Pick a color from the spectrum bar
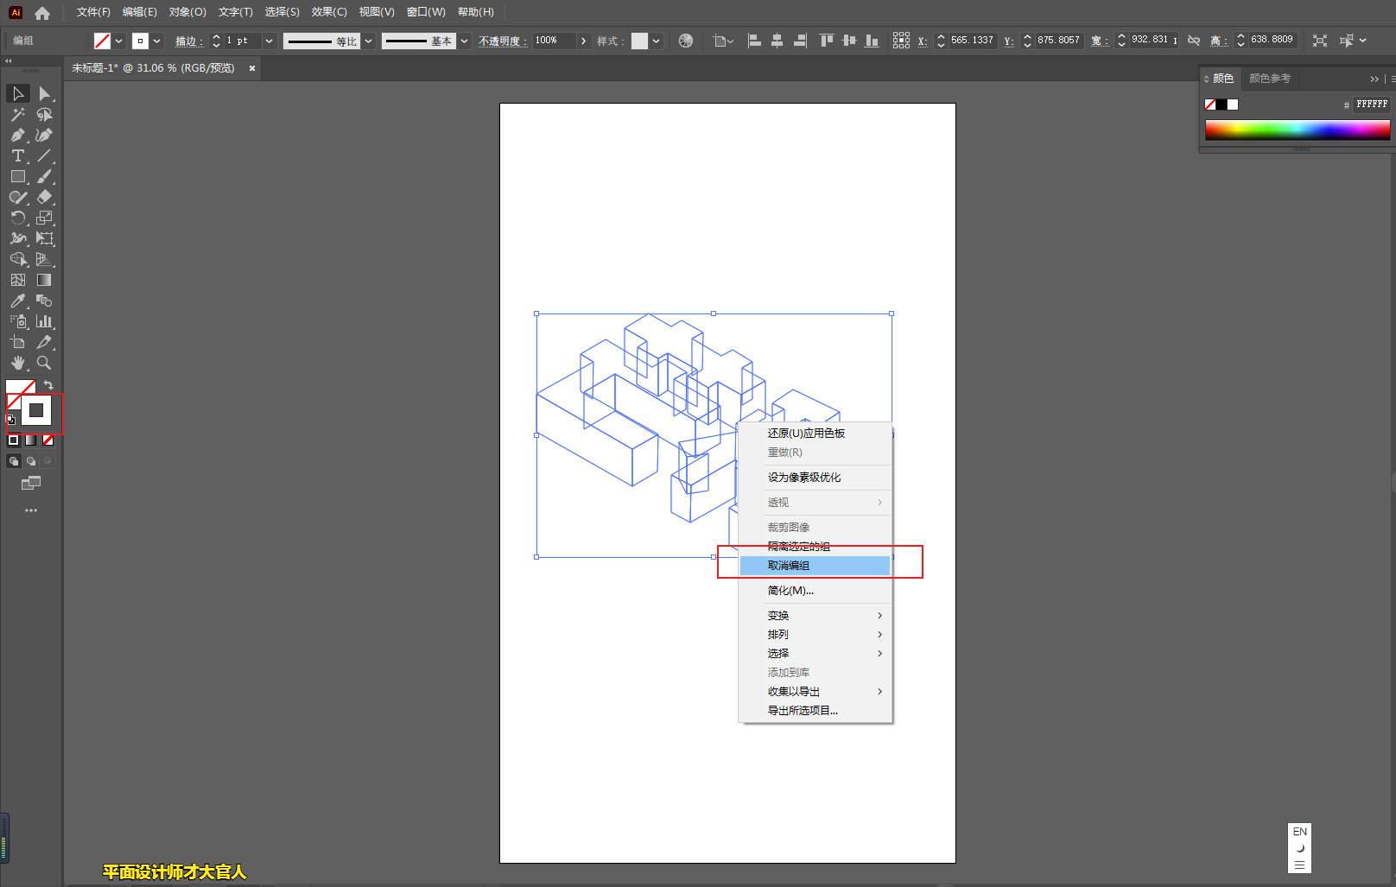The image size is (1396, 887). tap(1298, 130)
